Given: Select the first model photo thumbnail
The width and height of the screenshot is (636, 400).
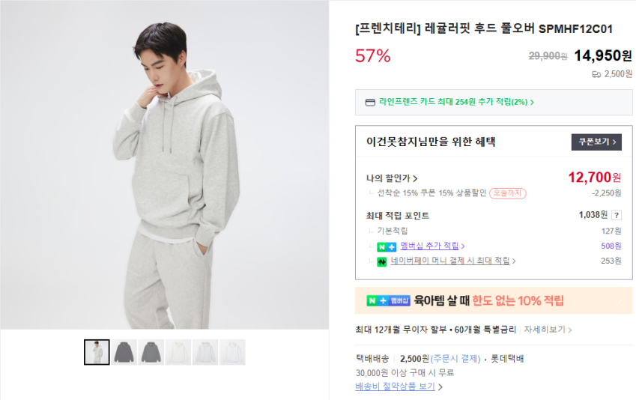Looking at the screenshot, I should 97,352.
